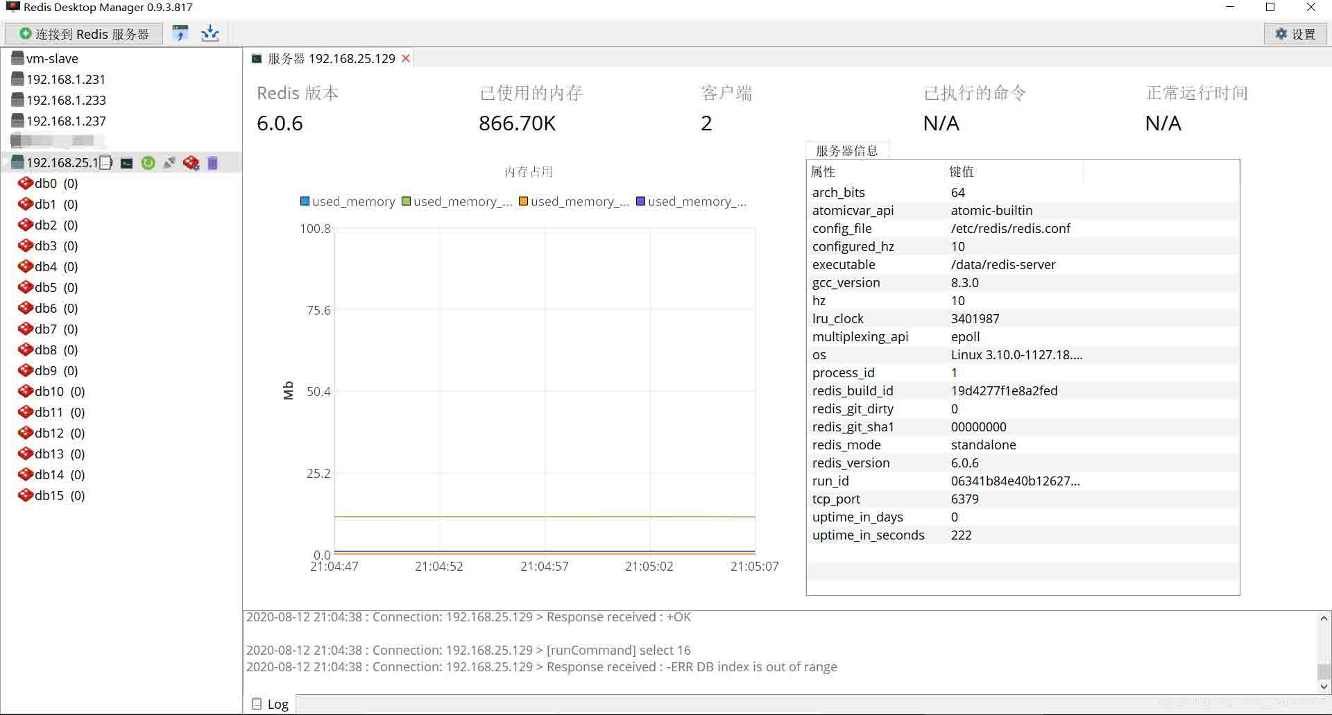Click the connect to Redis server button
Screen dimensions: 1332x715
tap(84, 34)
